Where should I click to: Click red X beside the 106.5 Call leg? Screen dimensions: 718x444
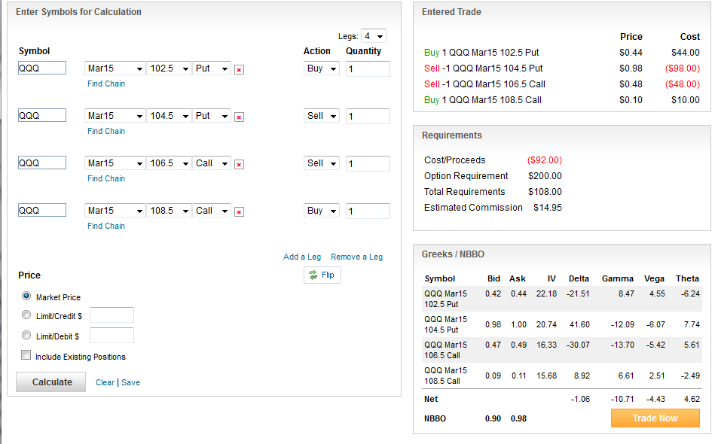pos(239,165)
